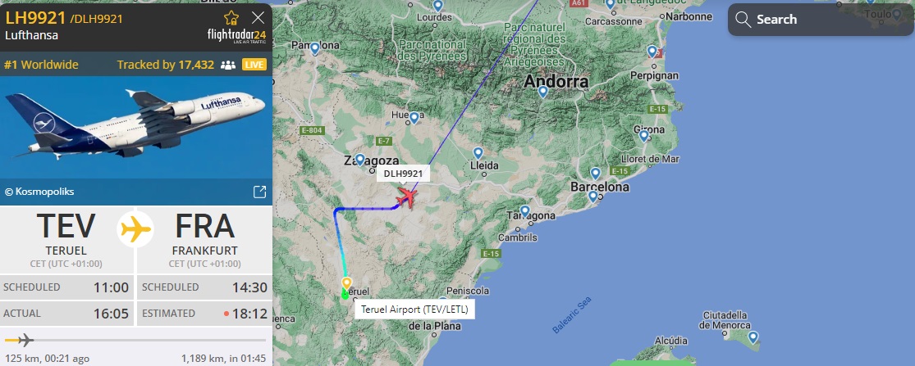Screen dimensions: 915x366
Task: Open the aircraft photo external link icon
Action: coord(259,192)
